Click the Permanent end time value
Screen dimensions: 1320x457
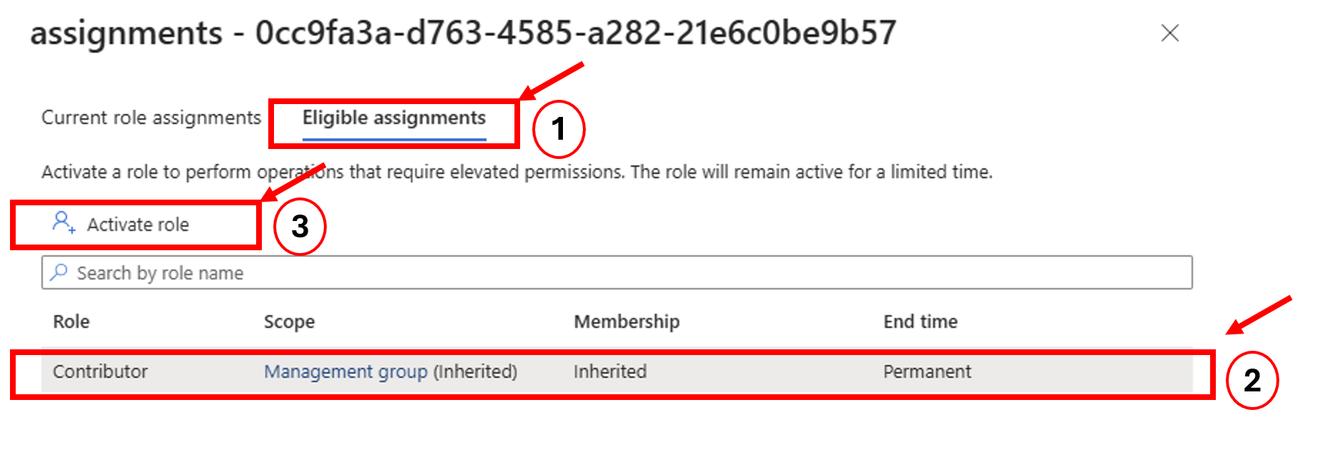coord(927,371)
